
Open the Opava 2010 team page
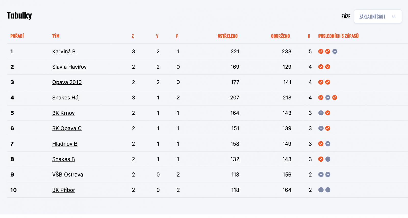pos(67,82)
